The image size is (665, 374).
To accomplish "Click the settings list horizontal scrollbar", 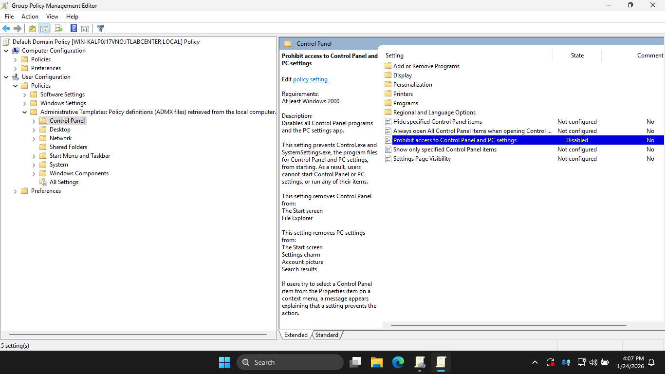I will pyautogui.click(x=508, y=325).
